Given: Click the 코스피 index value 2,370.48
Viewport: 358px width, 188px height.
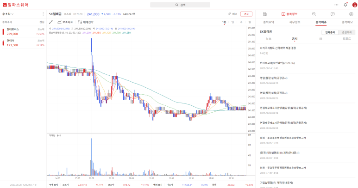Looking at the screenshot, I should point(82,185).
